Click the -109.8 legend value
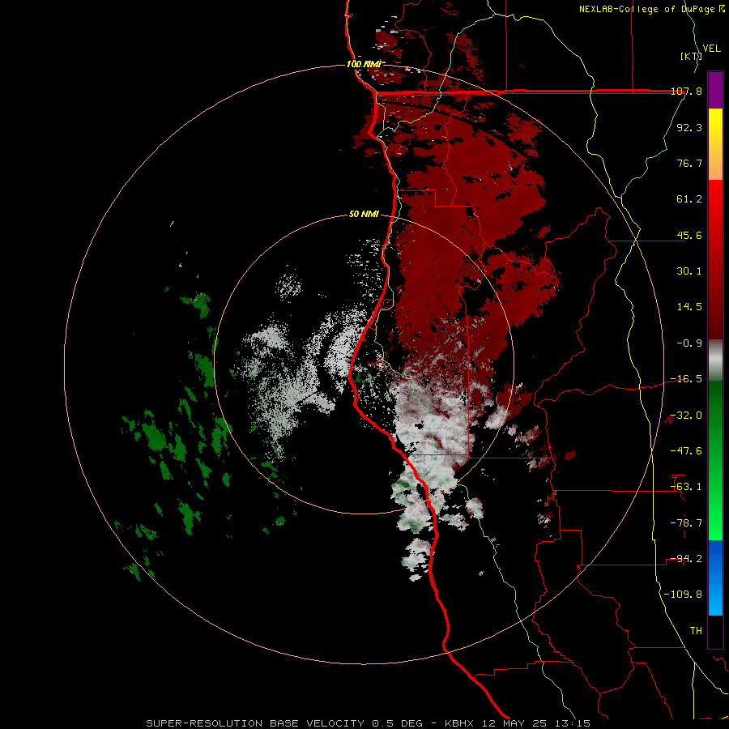Viewport: 729px width, 729px height. 683,595
